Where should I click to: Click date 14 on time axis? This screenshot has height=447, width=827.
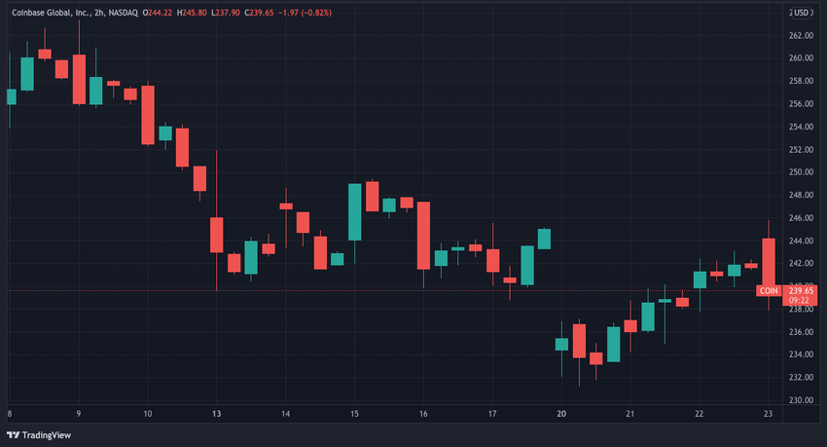[285, 414]
